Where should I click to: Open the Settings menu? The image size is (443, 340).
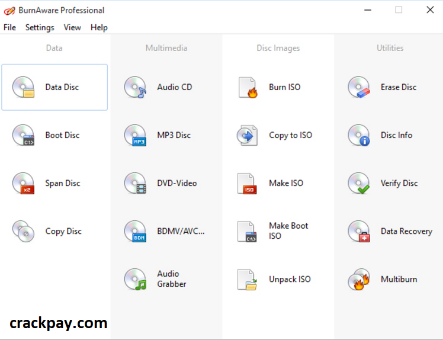point(40,27)
